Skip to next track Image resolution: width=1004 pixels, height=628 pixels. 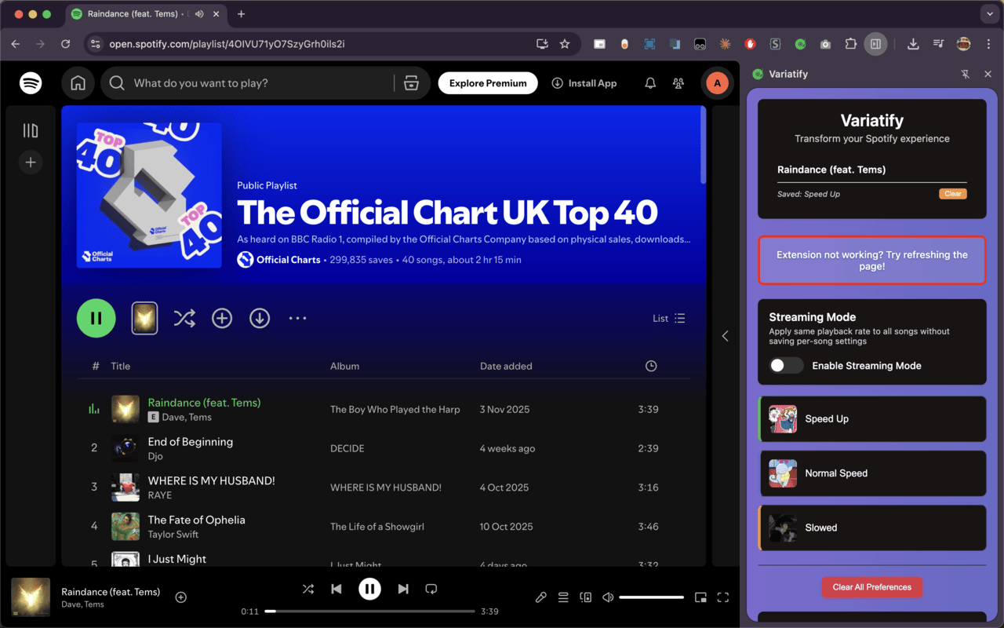[403, 589]
